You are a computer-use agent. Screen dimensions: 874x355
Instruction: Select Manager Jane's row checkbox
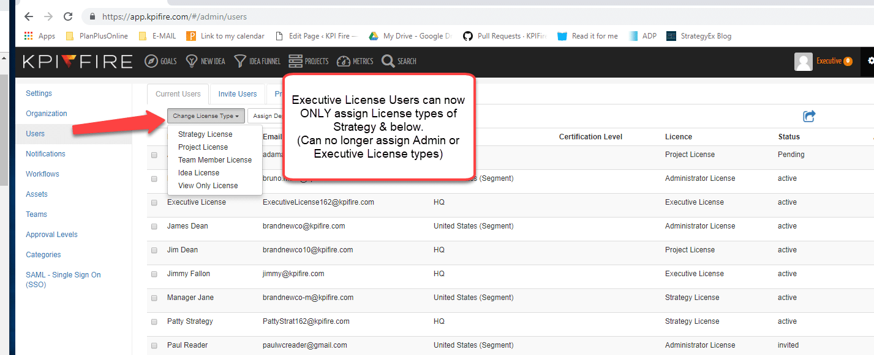154,298
